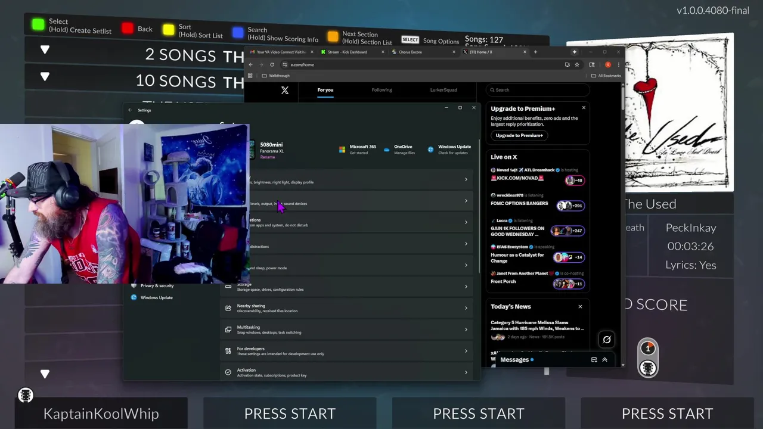Click the browser back arrow

click(250, 64)
